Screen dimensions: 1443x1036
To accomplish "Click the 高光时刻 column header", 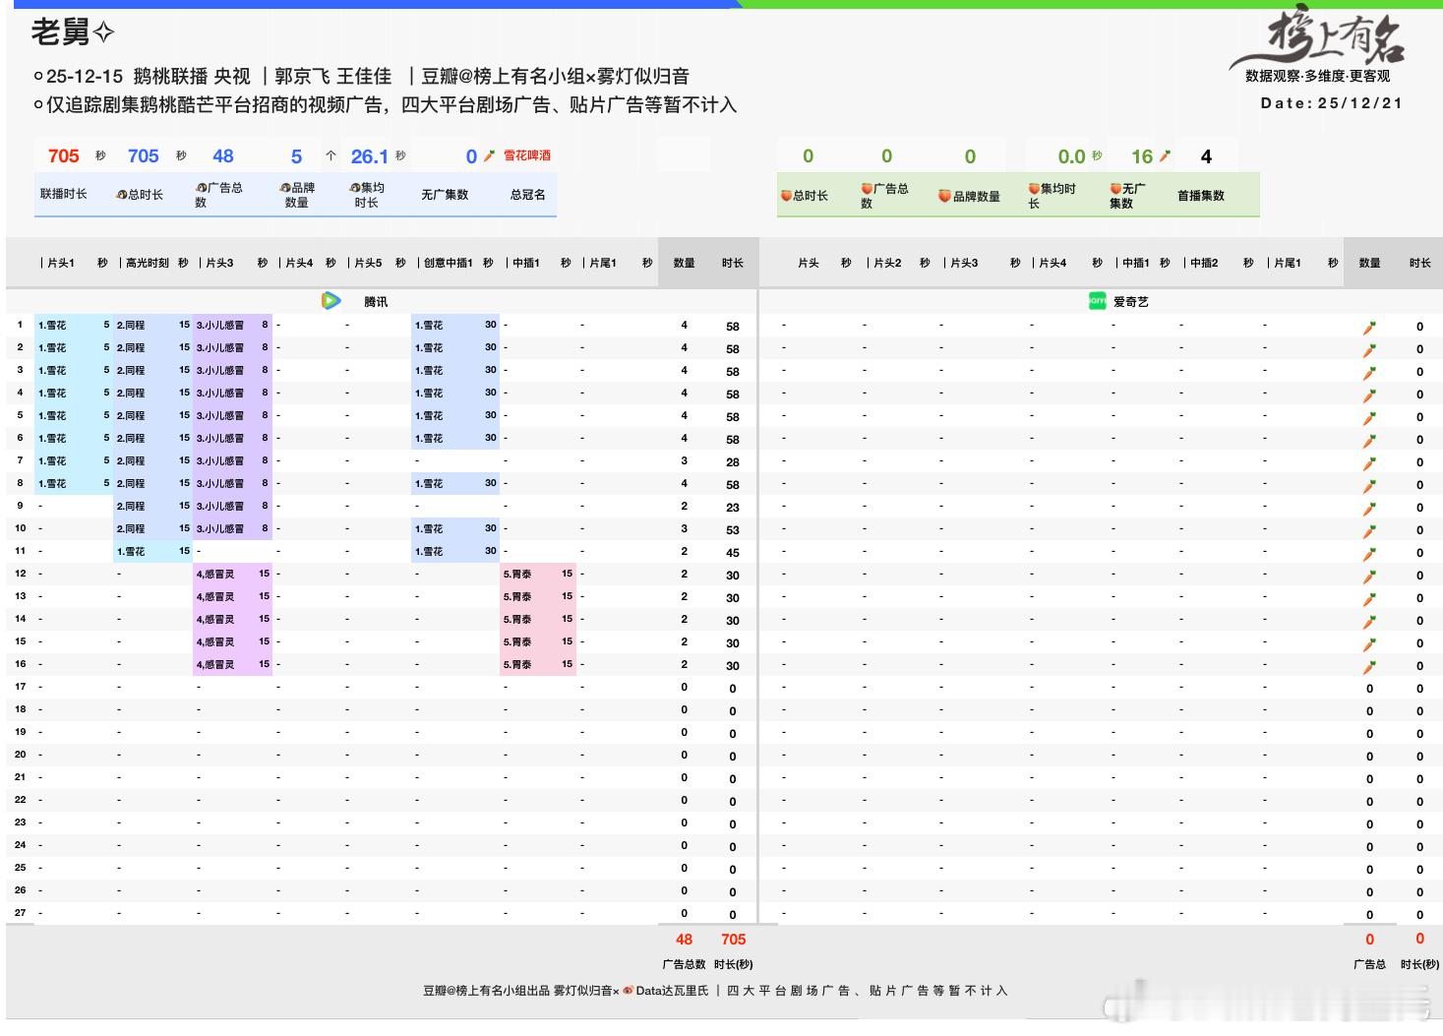I will [x=148, y=263].
